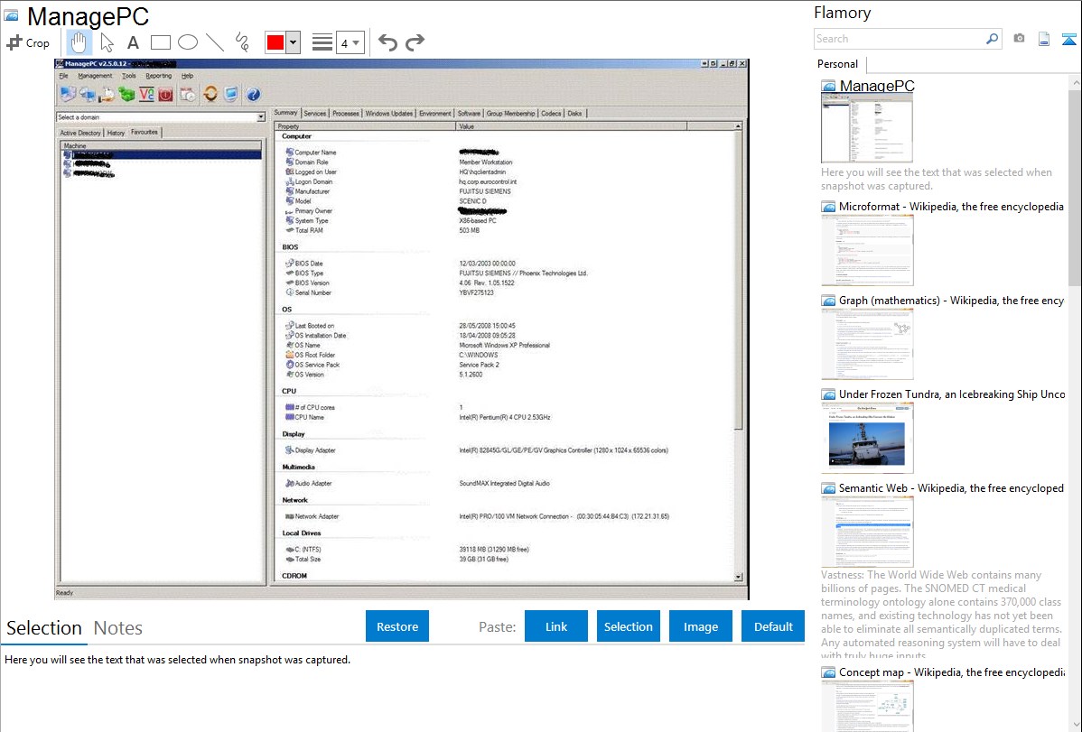Choose the straight line tool
This screenshot has width=1082, height=732.
pos(215,42)
